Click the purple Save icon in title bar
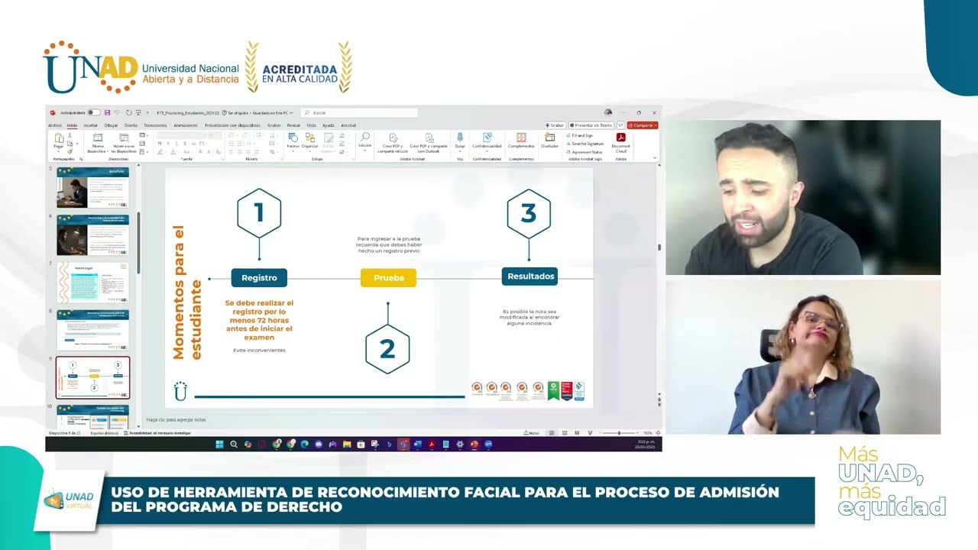 pos(107,112)
